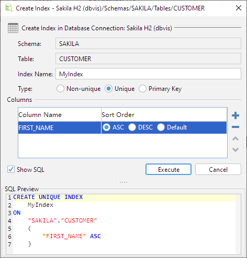Click the Sort Order header

point(164,114)
